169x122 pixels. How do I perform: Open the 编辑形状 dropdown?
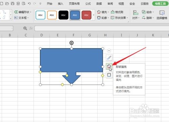tap(23, 12)
